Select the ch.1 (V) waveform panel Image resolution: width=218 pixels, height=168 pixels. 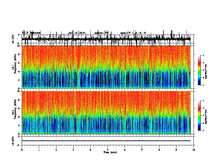(x=108, y=39)
